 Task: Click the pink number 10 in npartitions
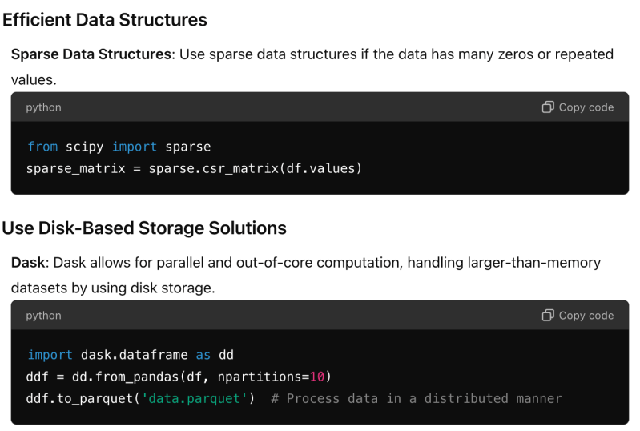[317, 377]
